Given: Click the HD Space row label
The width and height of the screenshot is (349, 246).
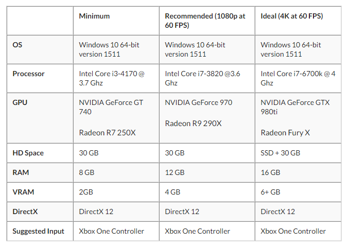Looking at the screenshot, I should point(28,153).
